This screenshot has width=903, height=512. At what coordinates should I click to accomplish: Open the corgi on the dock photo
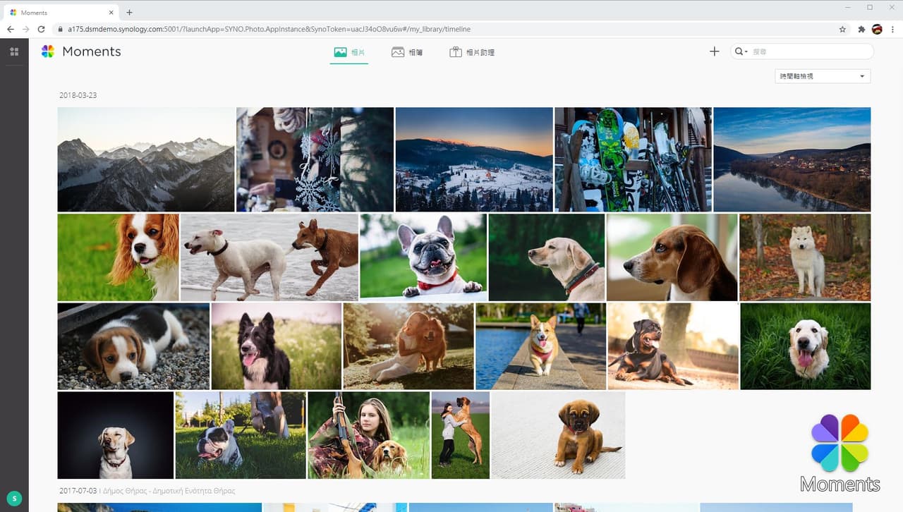pos(540,346)
